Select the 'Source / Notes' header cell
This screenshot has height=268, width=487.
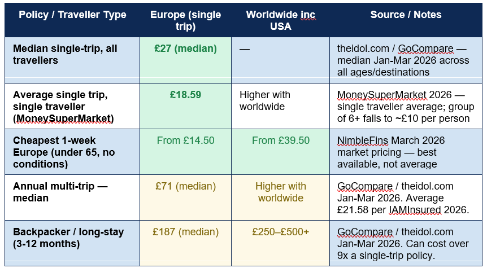point(406,20)
